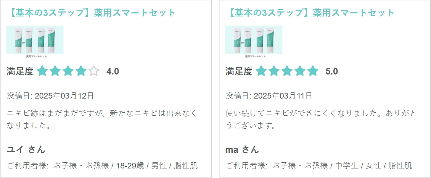Open the left 薬用スマートセット title link
Image resolution: width=431 pixels, height=178 pixels.
pos(91,13)
